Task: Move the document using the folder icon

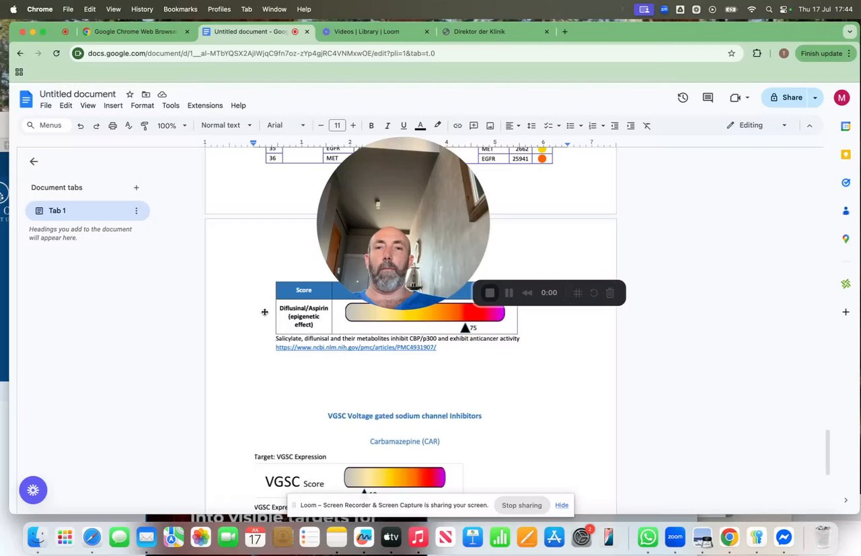Action: click(x=146, y=95)
